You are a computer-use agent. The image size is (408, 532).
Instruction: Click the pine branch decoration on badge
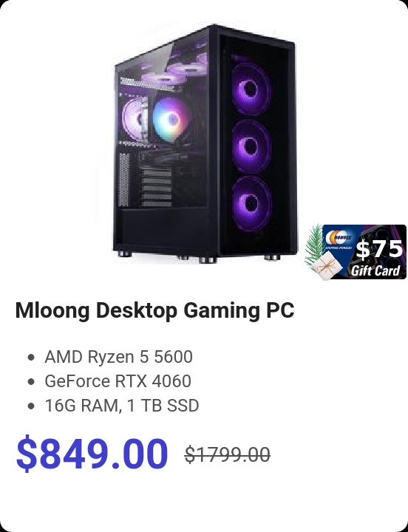(313, 245)
